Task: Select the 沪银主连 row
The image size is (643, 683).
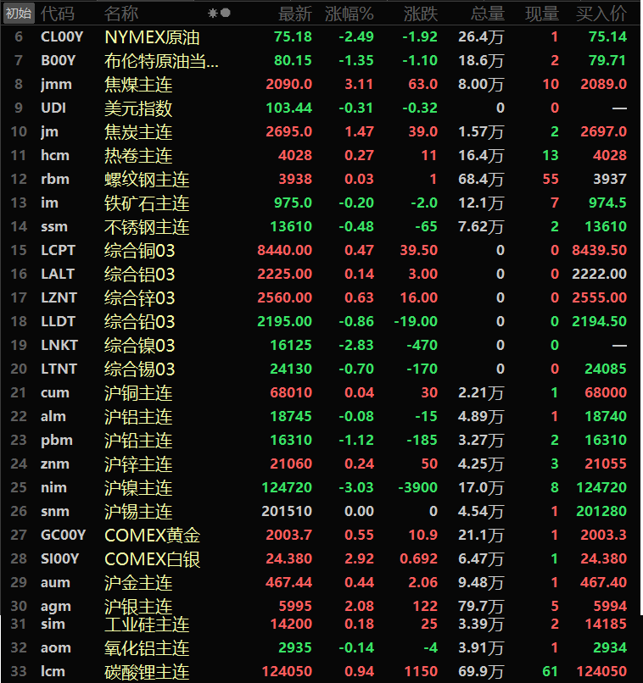Action: 321,606
